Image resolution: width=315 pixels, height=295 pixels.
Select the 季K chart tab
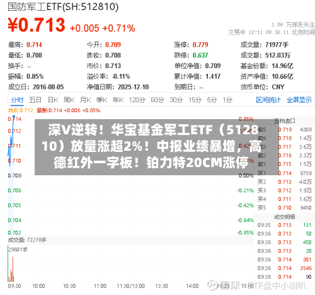click(x=101, y=100)
